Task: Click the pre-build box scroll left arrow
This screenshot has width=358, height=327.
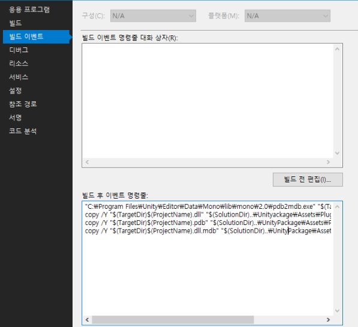Action: [87, 162]
